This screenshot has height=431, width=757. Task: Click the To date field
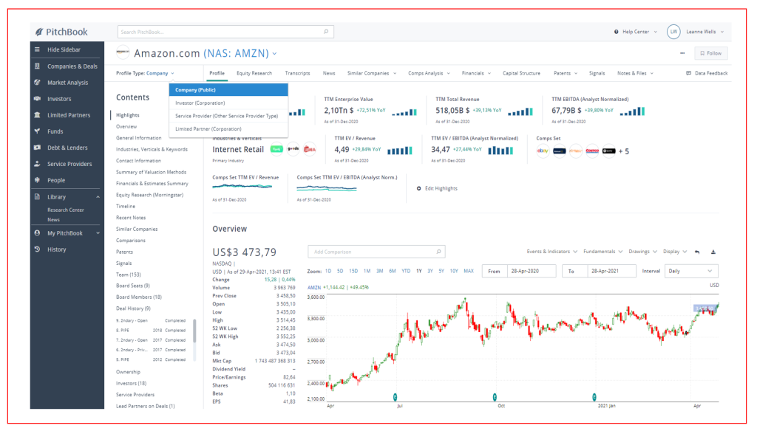(x=611, y=271)
